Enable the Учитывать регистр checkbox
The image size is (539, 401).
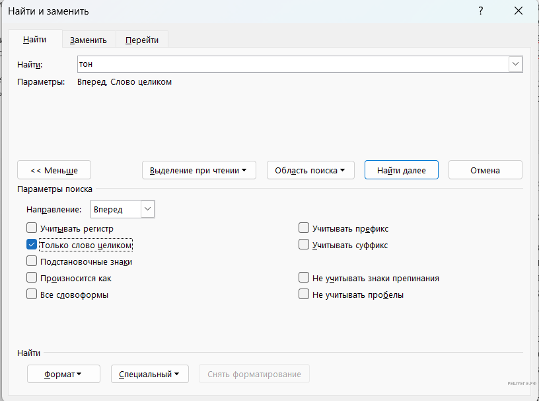tap(32, 228)
